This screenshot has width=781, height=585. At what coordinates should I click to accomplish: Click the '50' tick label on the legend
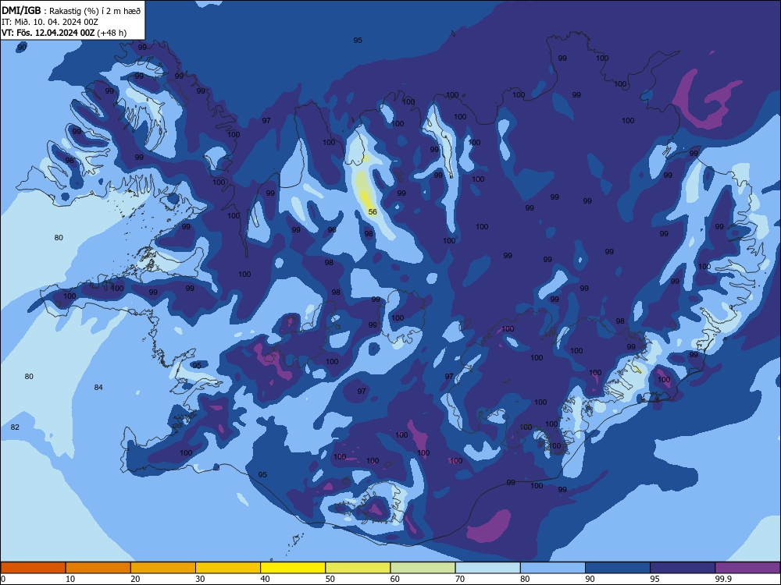pos(330,579)
